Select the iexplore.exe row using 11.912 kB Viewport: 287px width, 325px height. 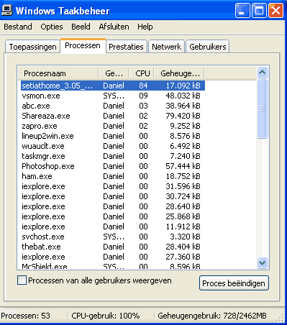tap(113, 226)
